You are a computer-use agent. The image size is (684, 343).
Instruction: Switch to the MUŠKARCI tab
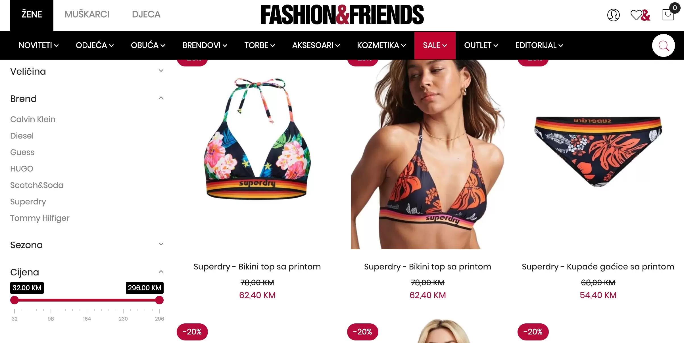pos(87,14)
